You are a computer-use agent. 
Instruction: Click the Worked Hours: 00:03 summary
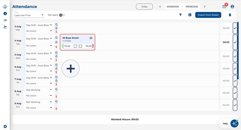125,120
